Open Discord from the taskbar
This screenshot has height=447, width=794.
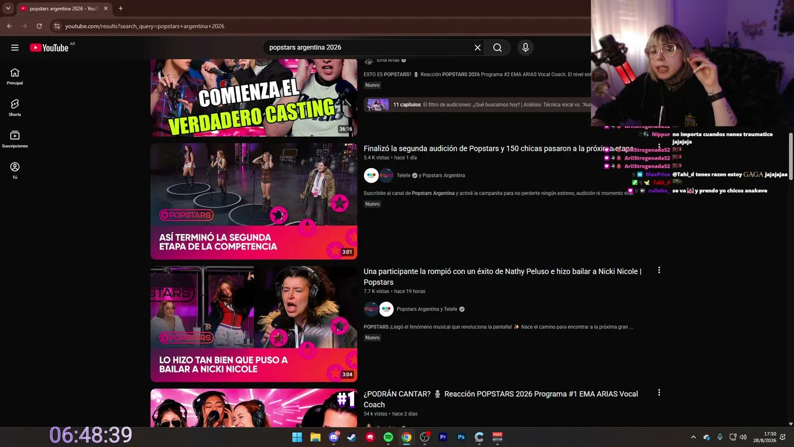(x=334, y=437)
